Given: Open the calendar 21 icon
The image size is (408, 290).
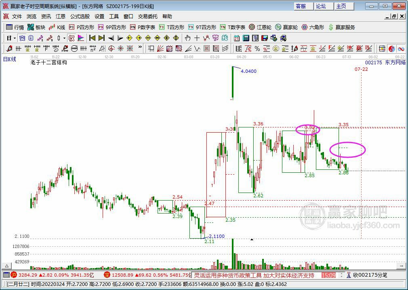Looking at the screenshot, I should pyautogui.click(x=237, y=38).
